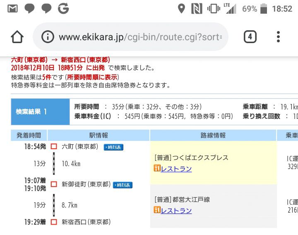The height and width of the screenshot is (235, 298).
Task: Tap restaurant icon under 都営大江戸線
Action: click(157, 210)
